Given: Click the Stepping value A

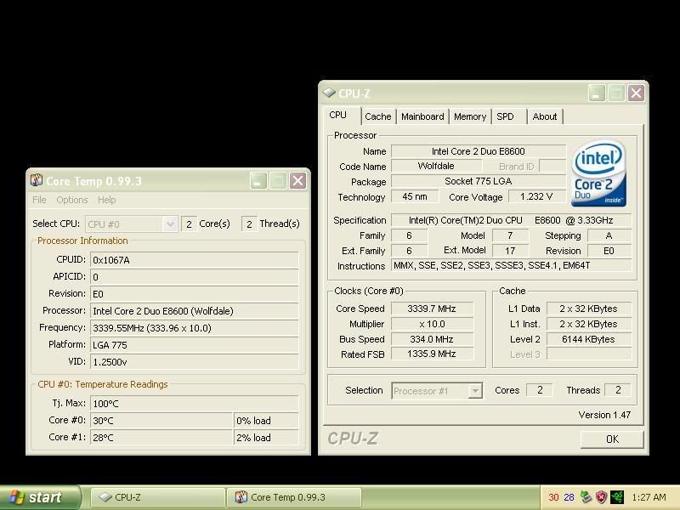Looking at the screenshot, I should coord(609,235).
